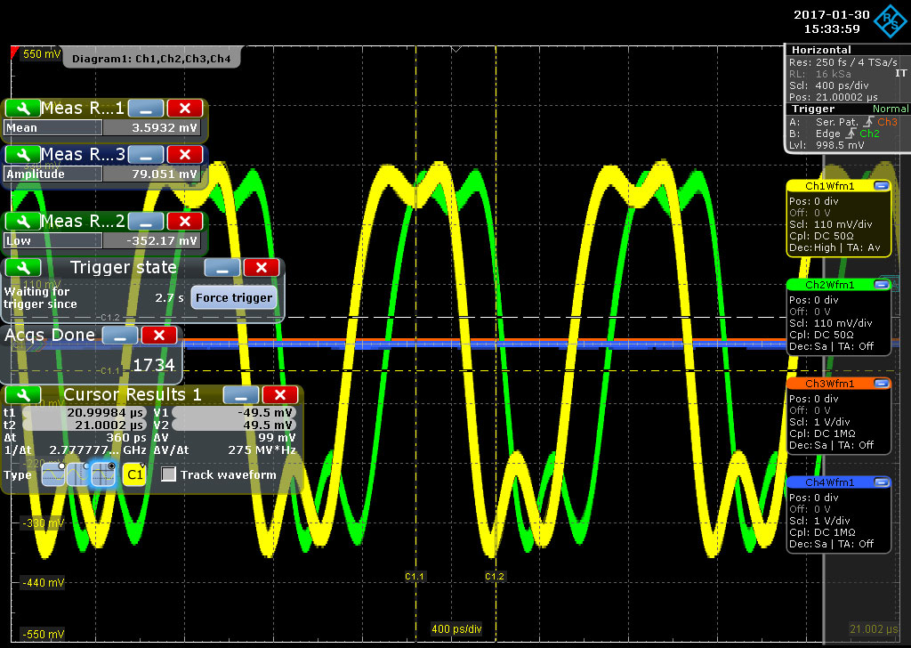Open Meas R...2 settings using the wrench icon
The width and height of the screenshot is (911, 648).
coord(24,221)
